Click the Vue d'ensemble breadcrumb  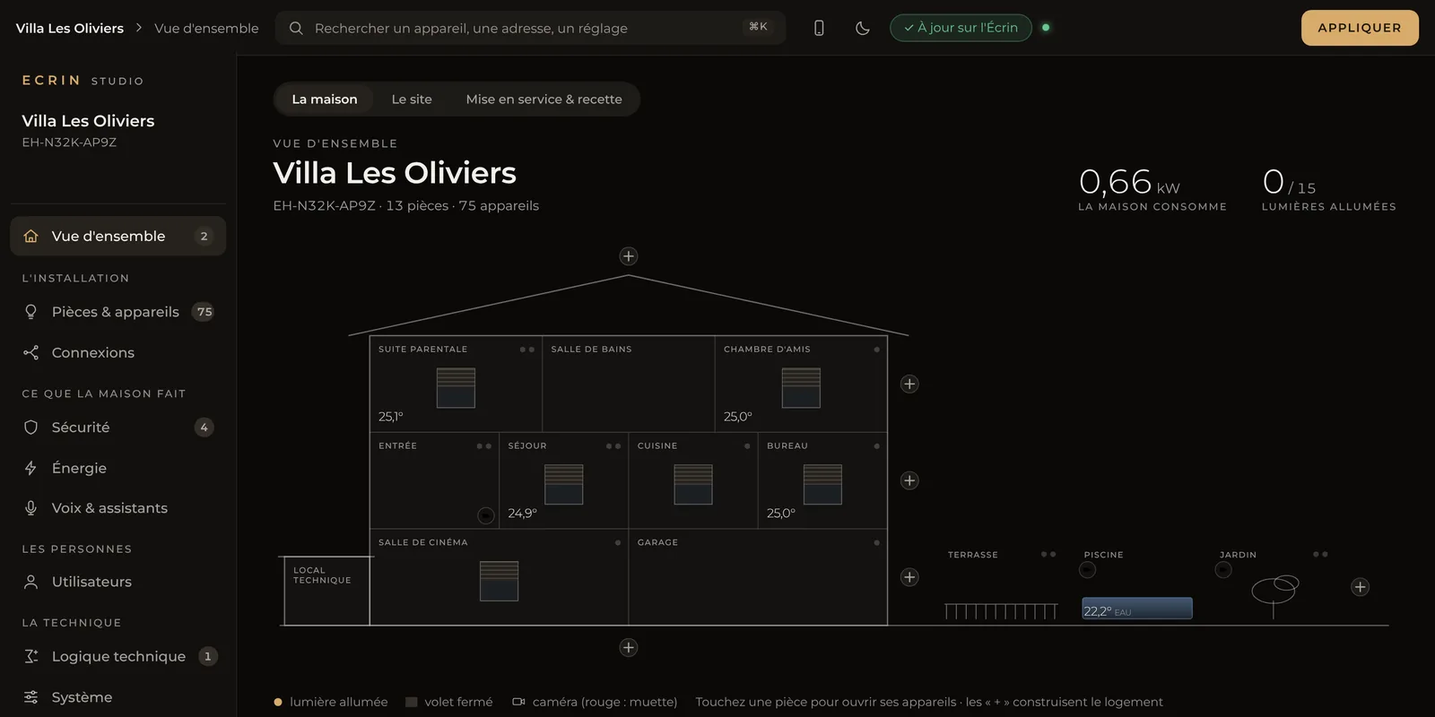206,28
